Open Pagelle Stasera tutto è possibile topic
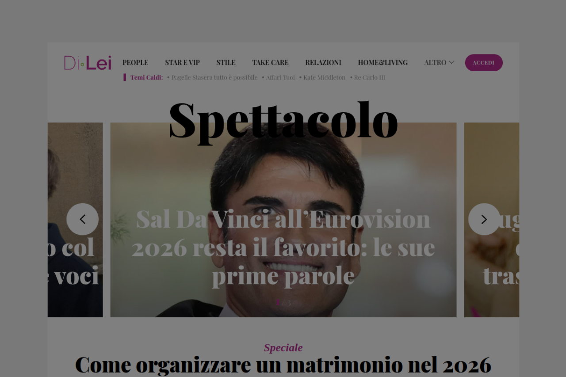Screen dimensions: 566x377 [214, 77]
